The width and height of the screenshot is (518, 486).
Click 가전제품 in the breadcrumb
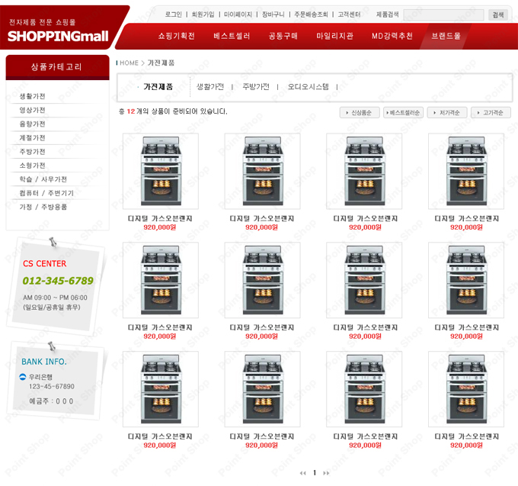click(x=161, y=63)
